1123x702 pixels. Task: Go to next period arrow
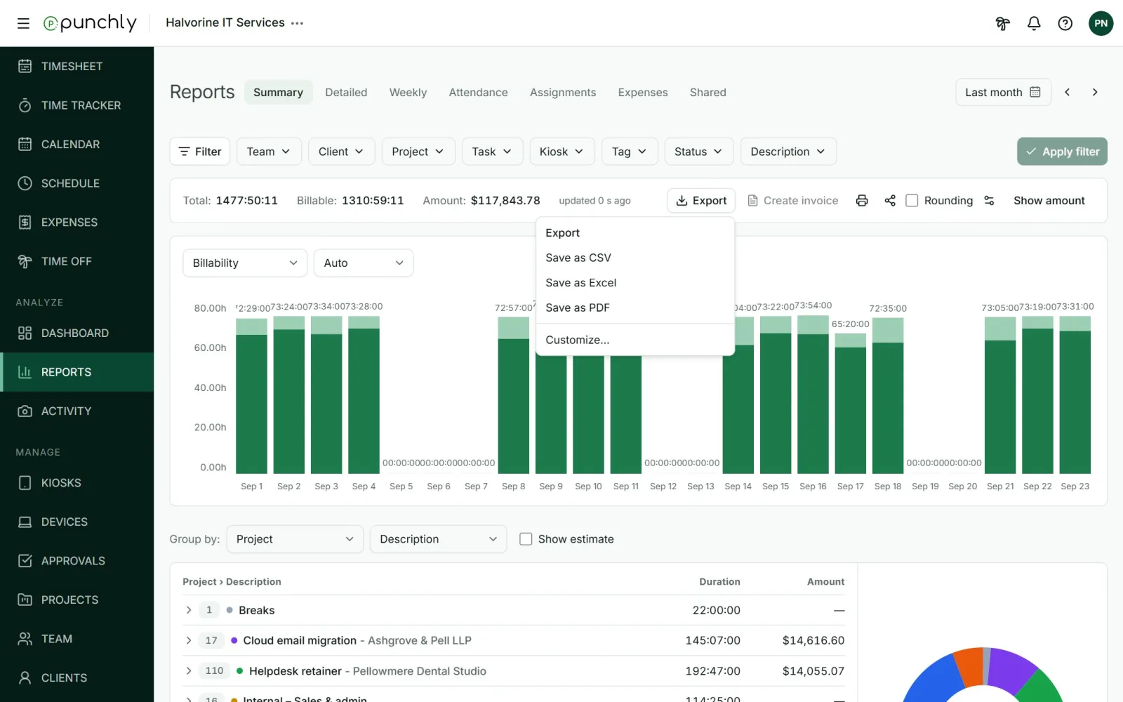tap(1095, 92)
